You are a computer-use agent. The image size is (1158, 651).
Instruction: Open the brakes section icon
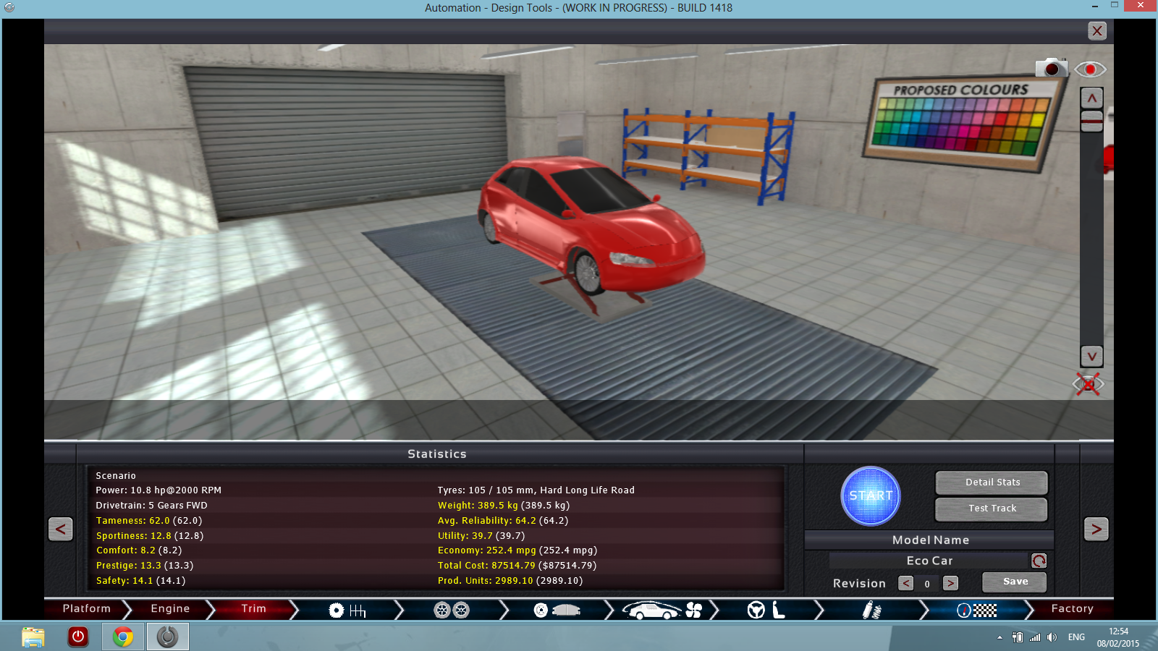tap(557, 610)
